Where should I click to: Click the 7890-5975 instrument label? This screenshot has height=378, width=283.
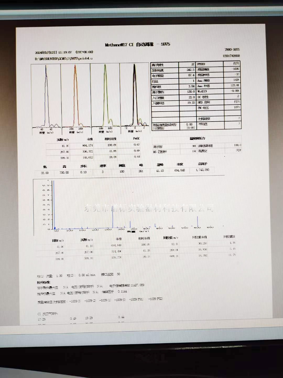232,49
